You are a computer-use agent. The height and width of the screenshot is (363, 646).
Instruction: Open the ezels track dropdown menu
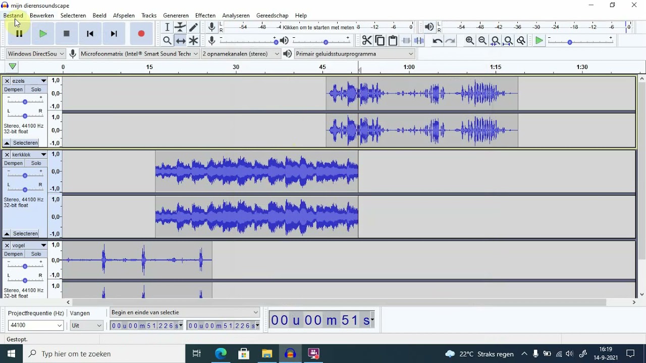tap(44, 81)
